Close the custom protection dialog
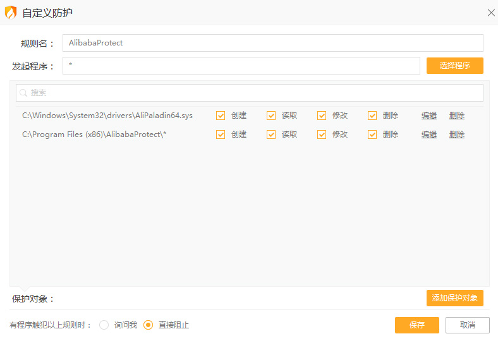 tap(490, 13)
